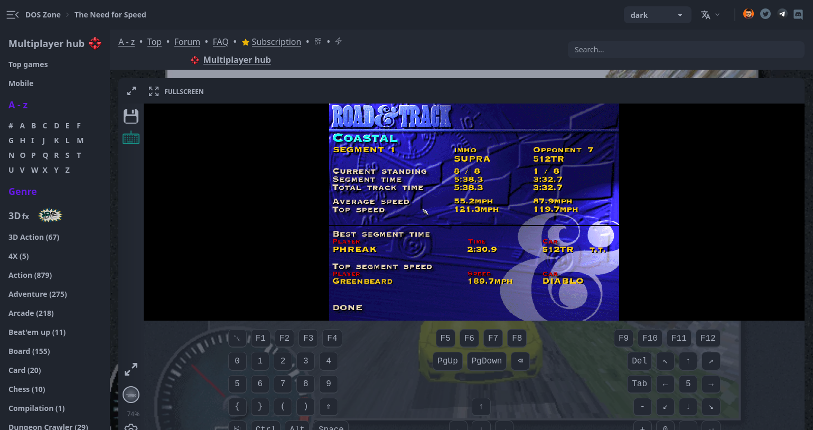Toggle the FULLSCREEN mode
813x430 pixels.
(x=176, y=91)
